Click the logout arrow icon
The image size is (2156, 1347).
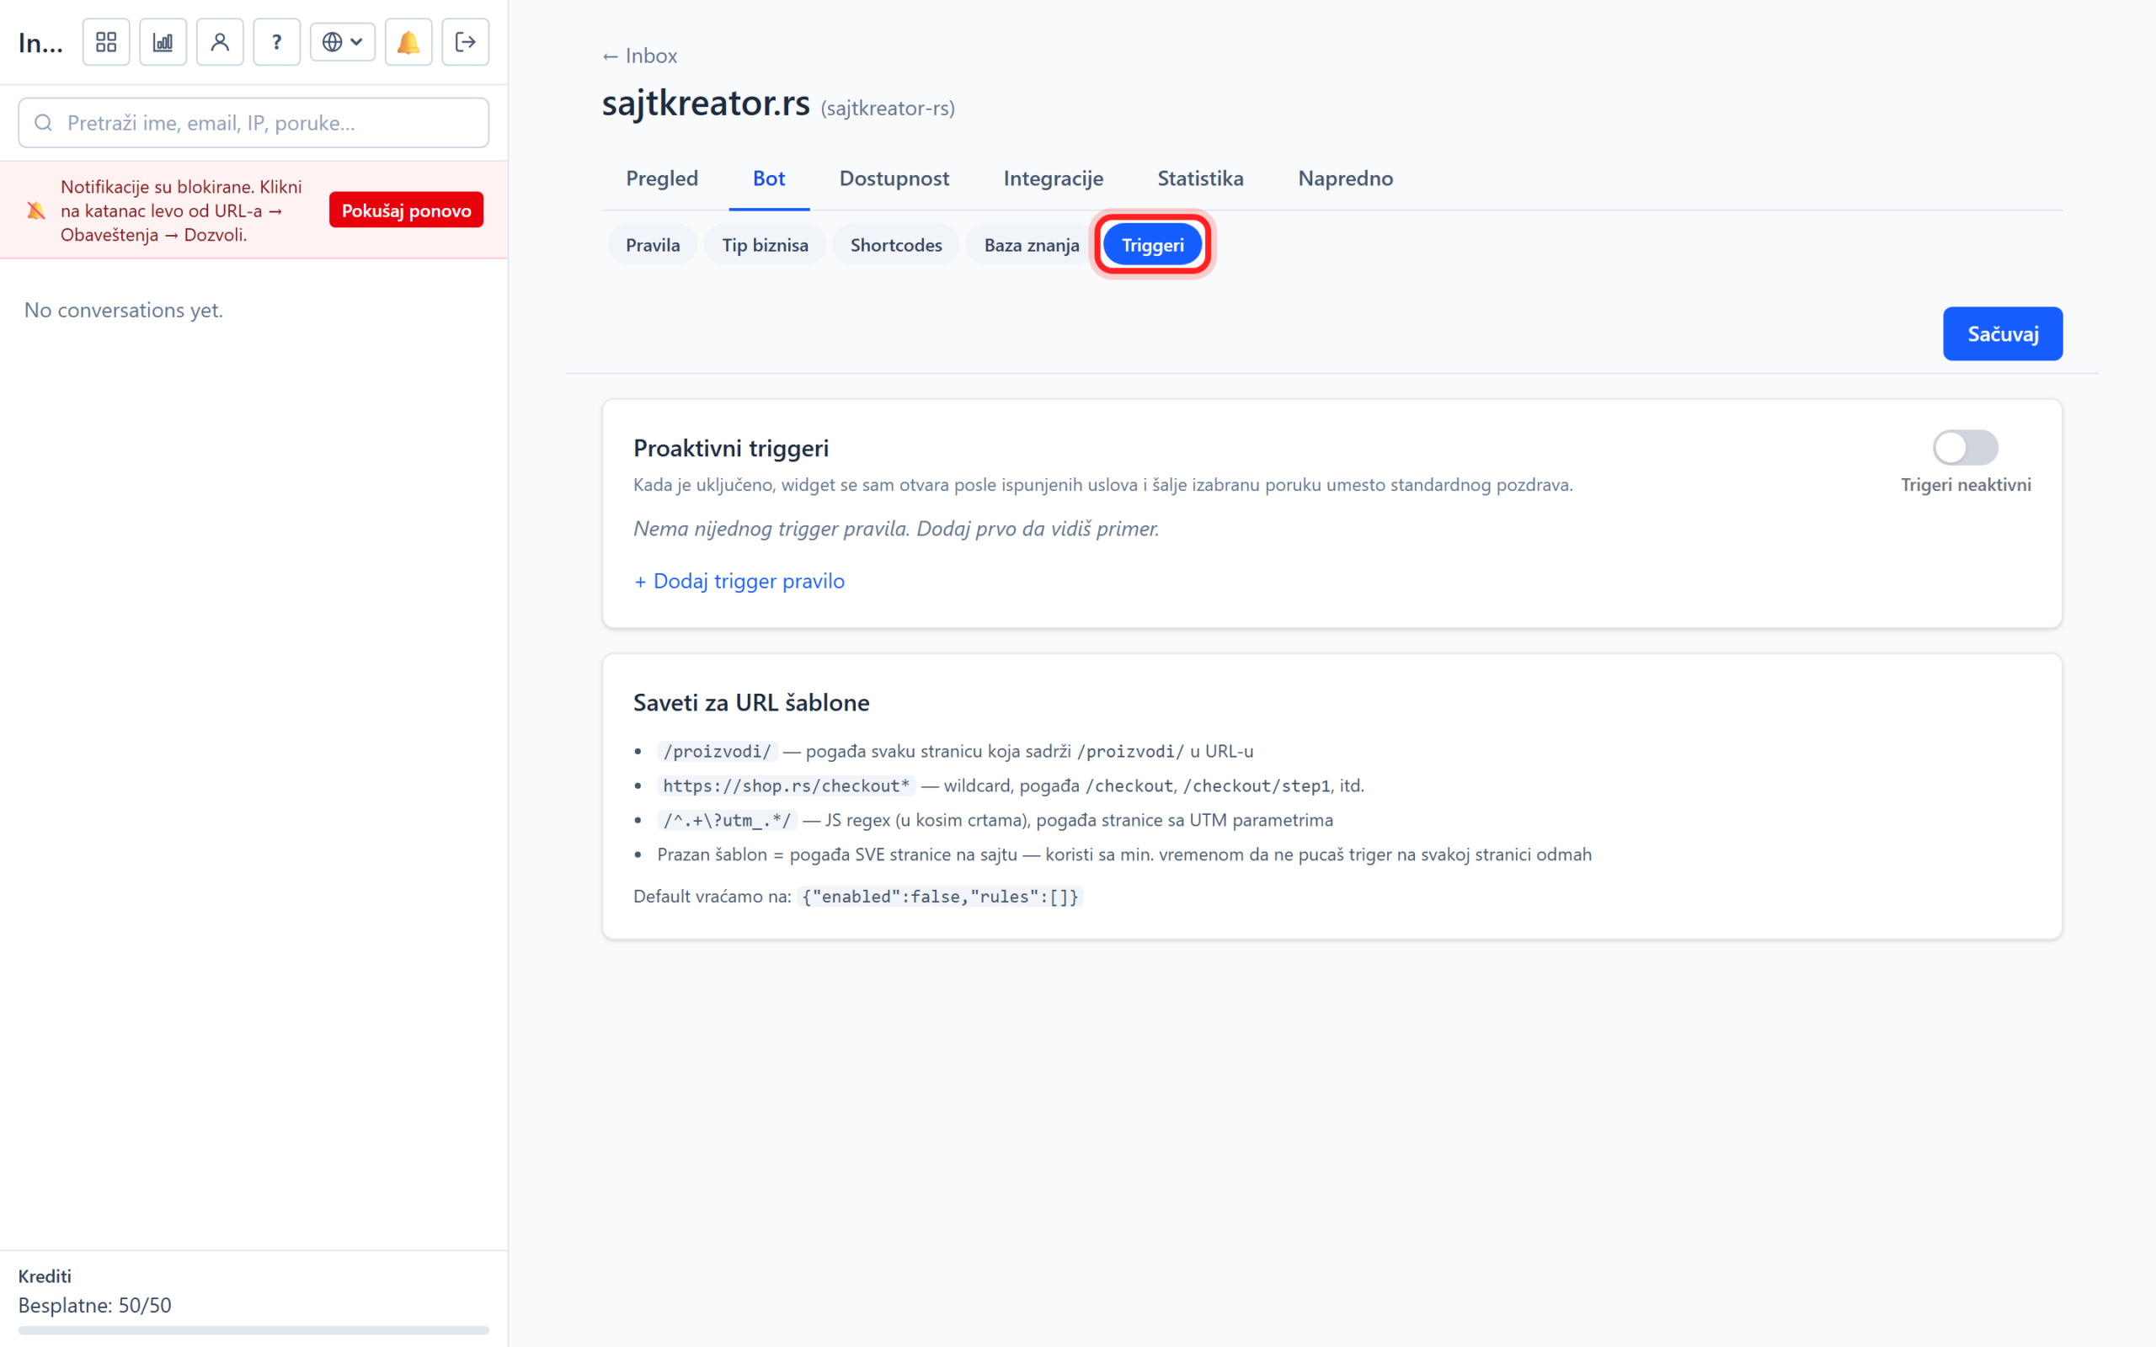[466, 42]
